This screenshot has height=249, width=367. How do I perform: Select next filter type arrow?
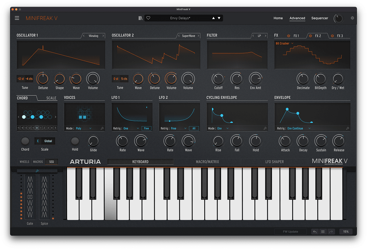266,36
